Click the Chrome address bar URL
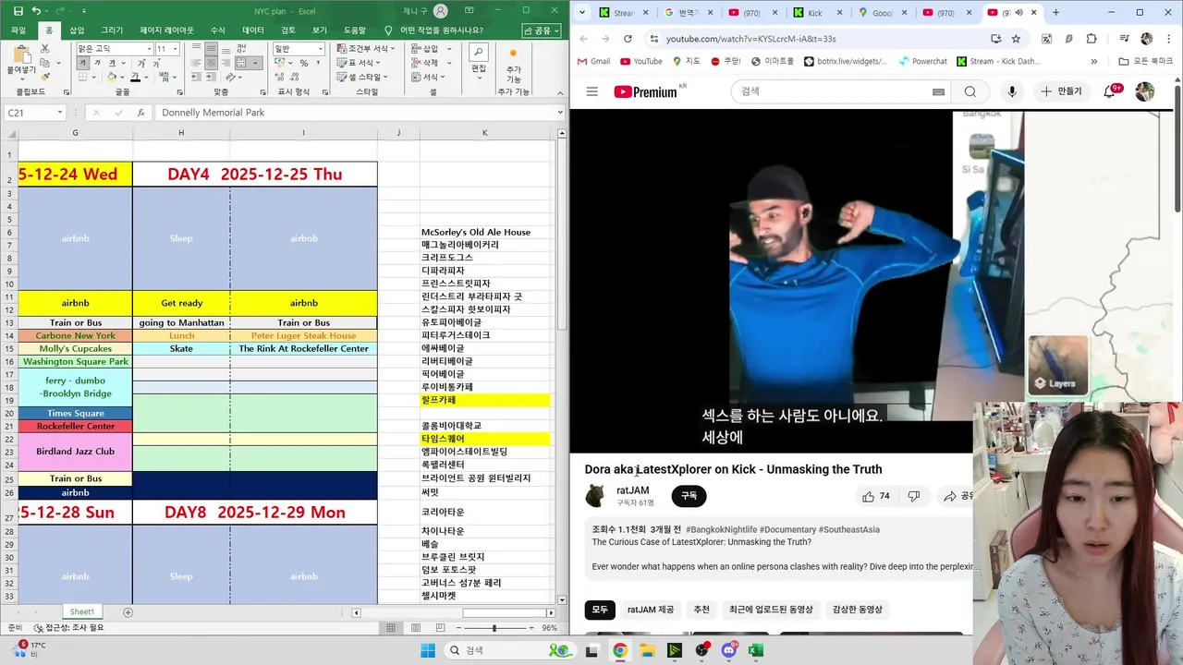 tap(750, 39)
